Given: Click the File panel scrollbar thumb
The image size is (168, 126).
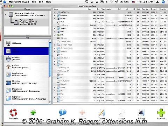Looking at the screenshot, I should [50, 59].
